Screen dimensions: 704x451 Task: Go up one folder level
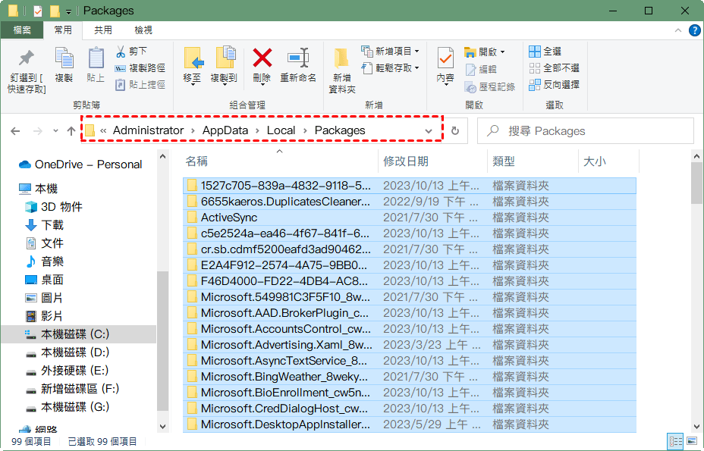pos(71,131)
